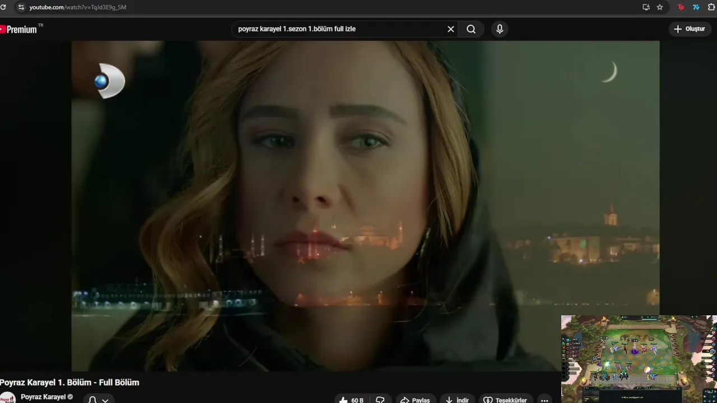Open the Poyraz Karayel channel avatar
The image size is (717, 403).
point(7,398)
